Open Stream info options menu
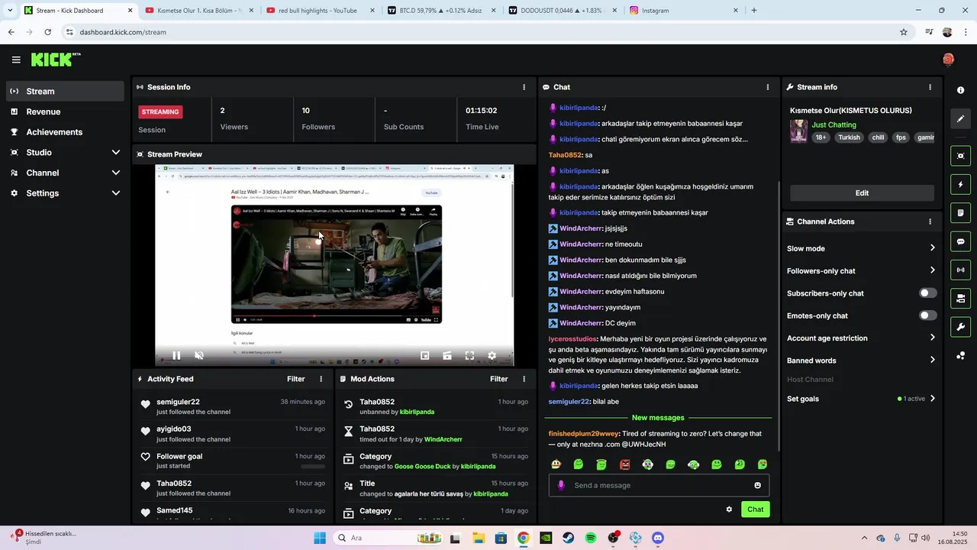 (x=930, y=87)
